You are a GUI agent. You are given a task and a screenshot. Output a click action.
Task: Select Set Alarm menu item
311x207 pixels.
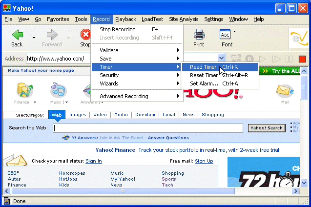220,83
